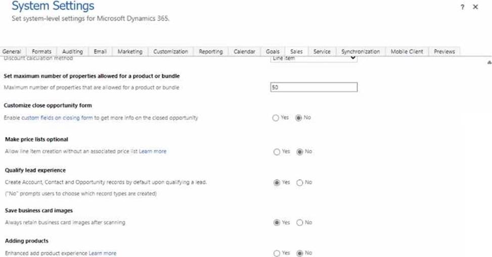Close the System Settings dialog
The width and height of the screenshot is (492, 257).
pyautogui.click(x=475, y=7)
